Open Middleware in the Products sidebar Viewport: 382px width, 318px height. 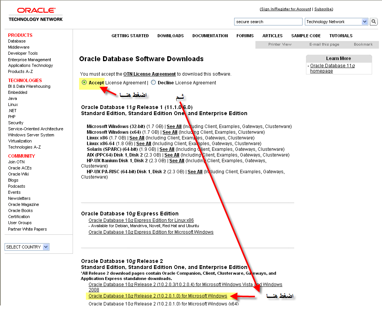[19, 47]
